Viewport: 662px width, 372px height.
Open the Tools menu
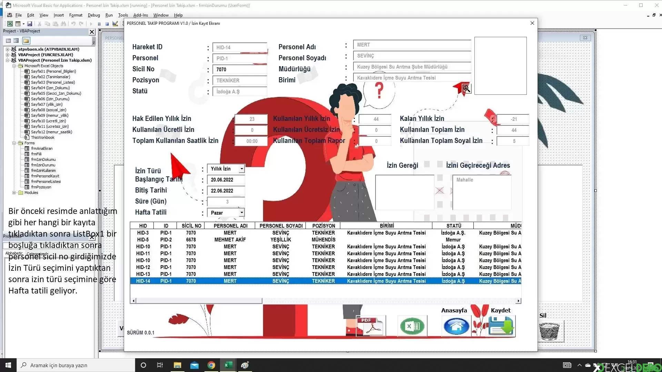(123, 15)
